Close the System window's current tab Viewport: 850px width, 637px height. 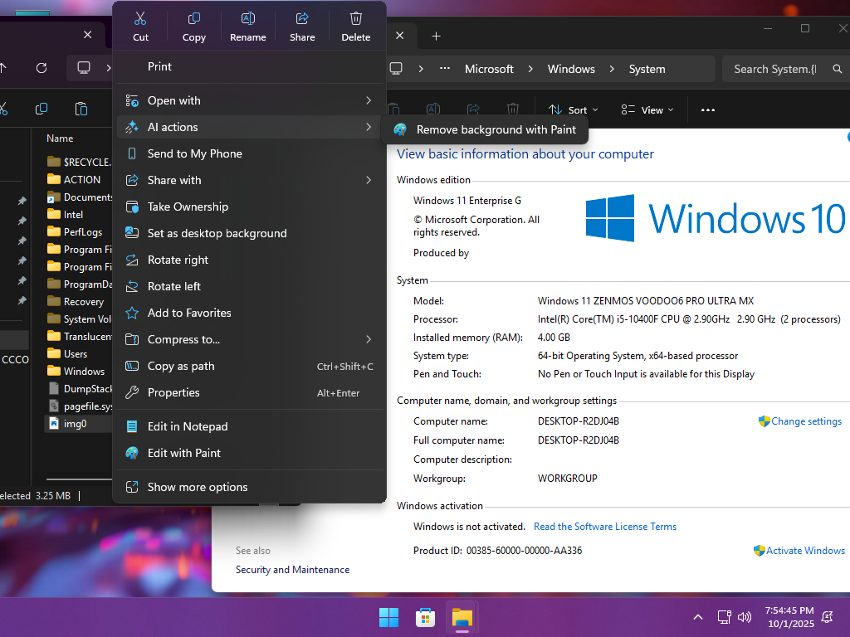399,36
